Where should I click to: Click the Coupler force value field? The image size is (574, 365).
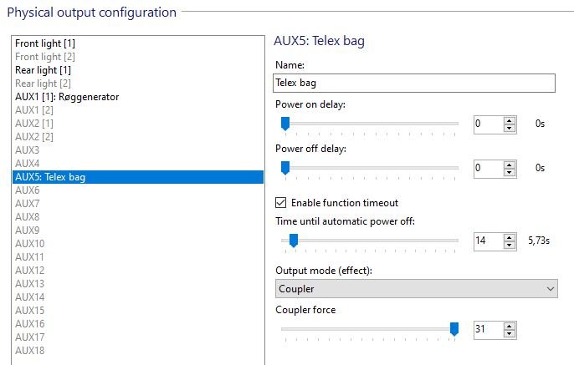point(489,330)
